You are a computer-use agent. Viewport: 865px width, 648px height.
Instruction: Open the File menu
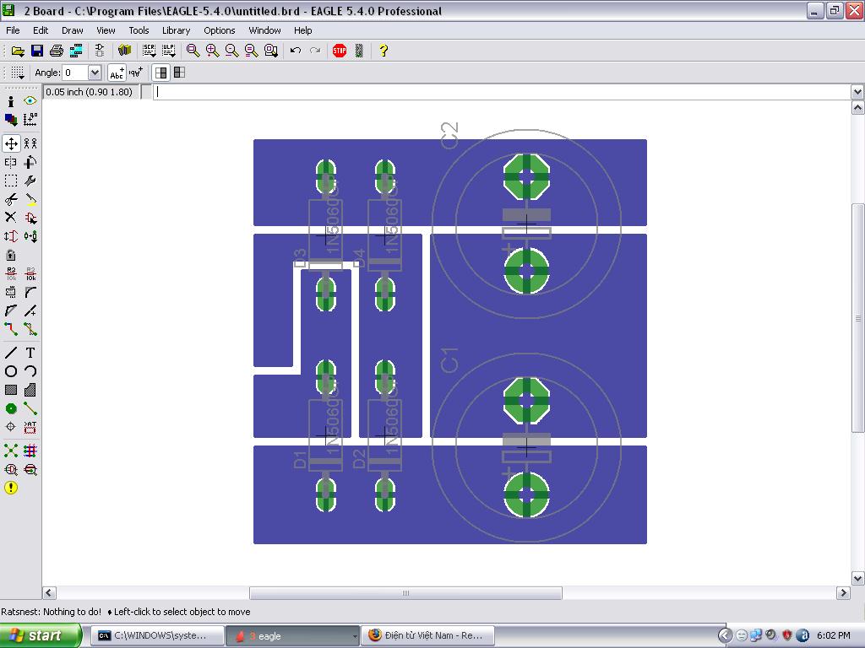pyautogui.click(x=13, y=30)
